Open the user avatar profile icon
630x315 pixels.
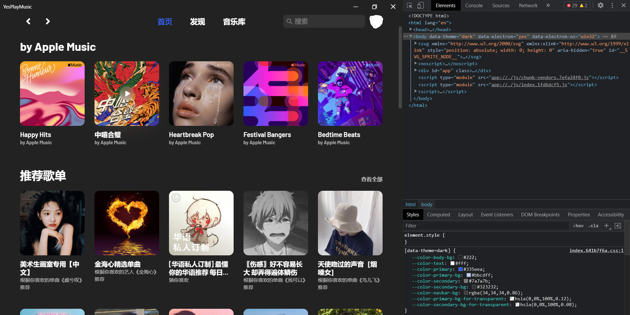point(376,22)
